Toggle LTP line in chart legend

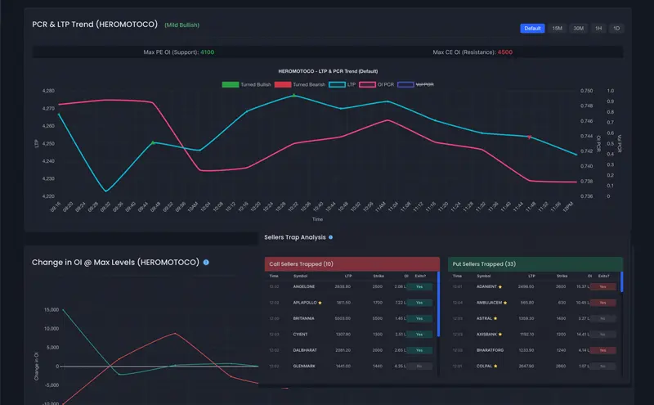(342, 84)
